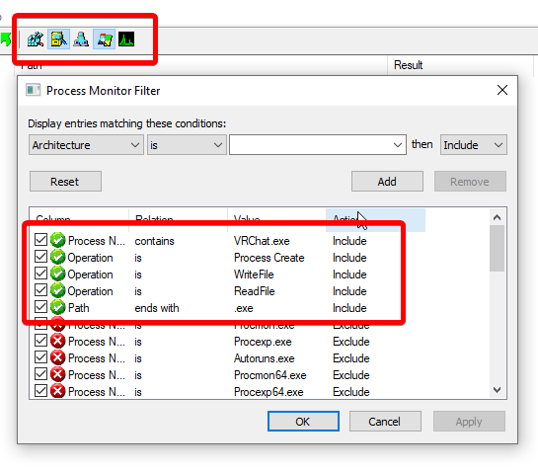
Task: Uncheck the Process Create filter checkbox
Action: click(40, 257)
